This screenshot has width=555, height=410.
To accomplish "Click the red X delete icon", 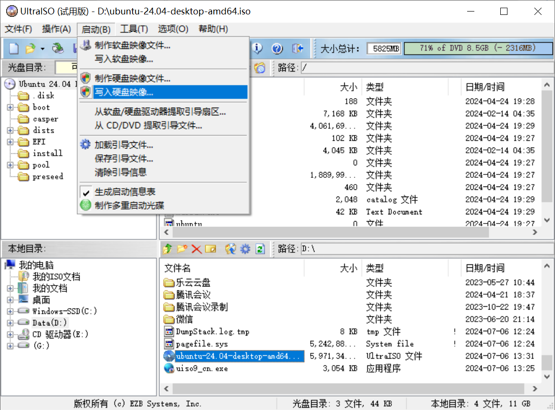I will point(196,249).
